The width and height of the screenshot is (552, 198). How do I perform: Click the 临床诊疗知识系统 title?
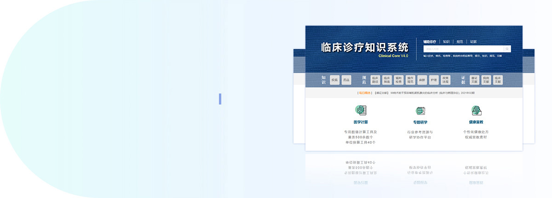coord(365,47)
